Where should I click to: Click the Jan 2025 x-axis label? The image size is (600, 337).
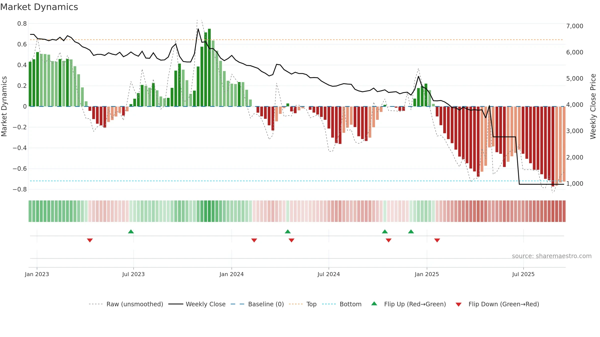tap(427, 274)
